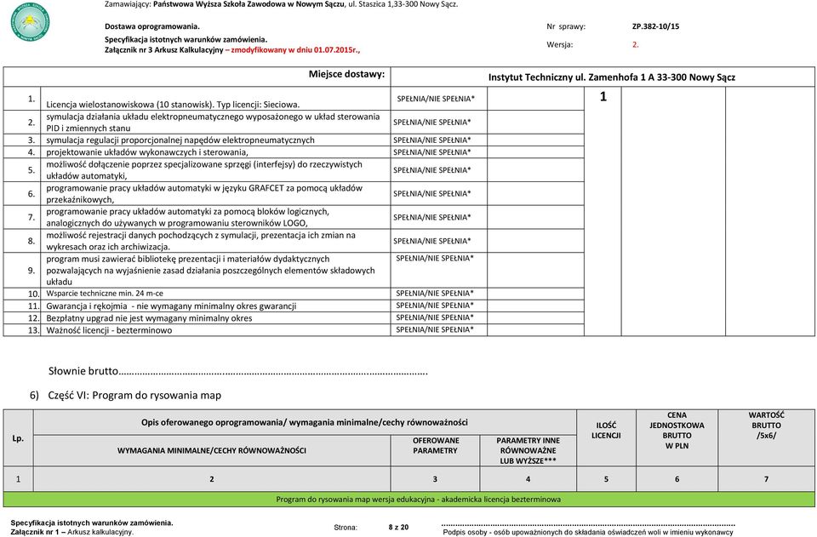Select the red text 'zmodyfikowany w dniu 01.07.2015r.'
The height and width of the screenshot is (537, 817).
pyautogui.click(x=295, y=50)
